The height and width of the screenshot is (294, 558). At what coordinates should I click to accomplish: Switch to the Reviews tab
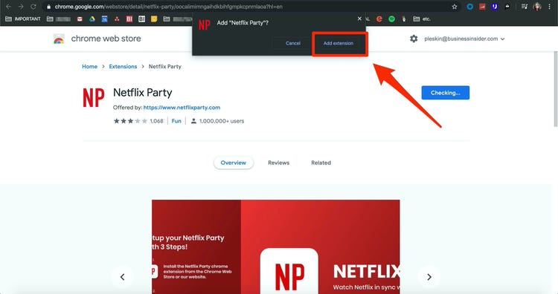[x=279, y=163]
